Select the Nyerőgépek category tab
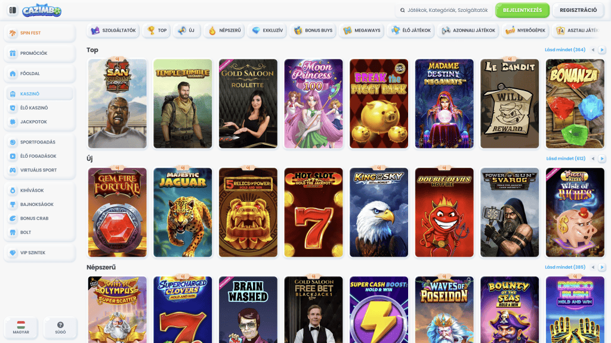 coord(525,30)
